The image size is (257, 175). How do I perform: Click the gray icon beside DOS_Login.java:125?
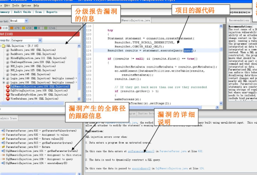point(8,70)
